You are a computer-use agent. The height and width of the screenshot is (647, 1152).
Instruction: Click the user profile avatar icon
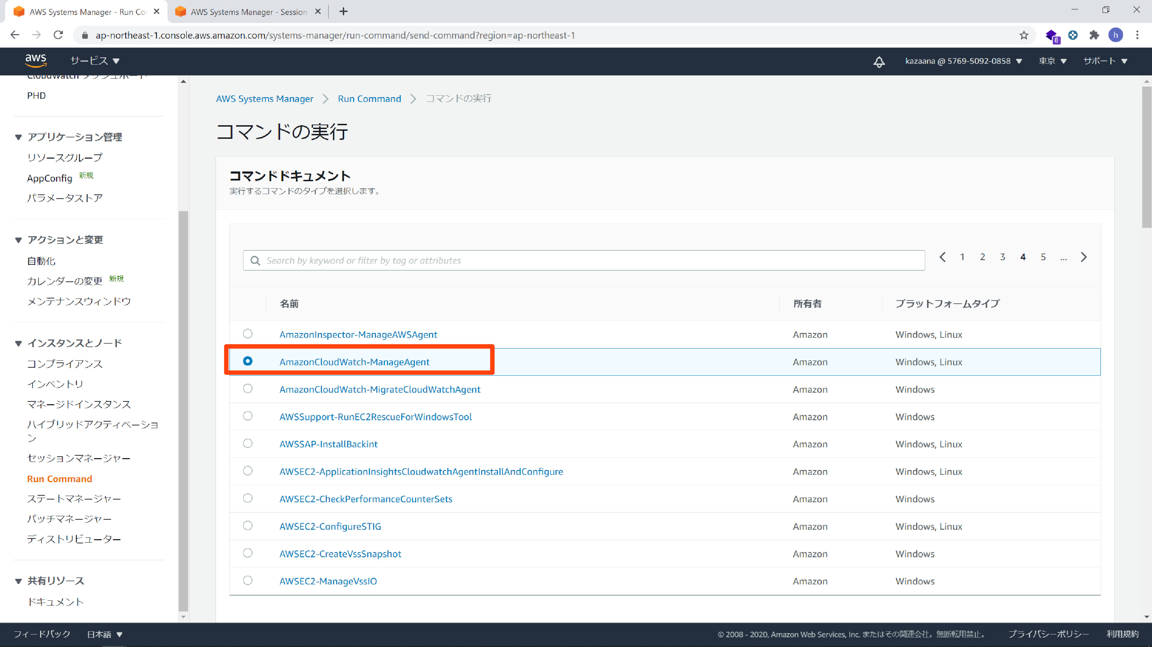[x=1116, y=35]
